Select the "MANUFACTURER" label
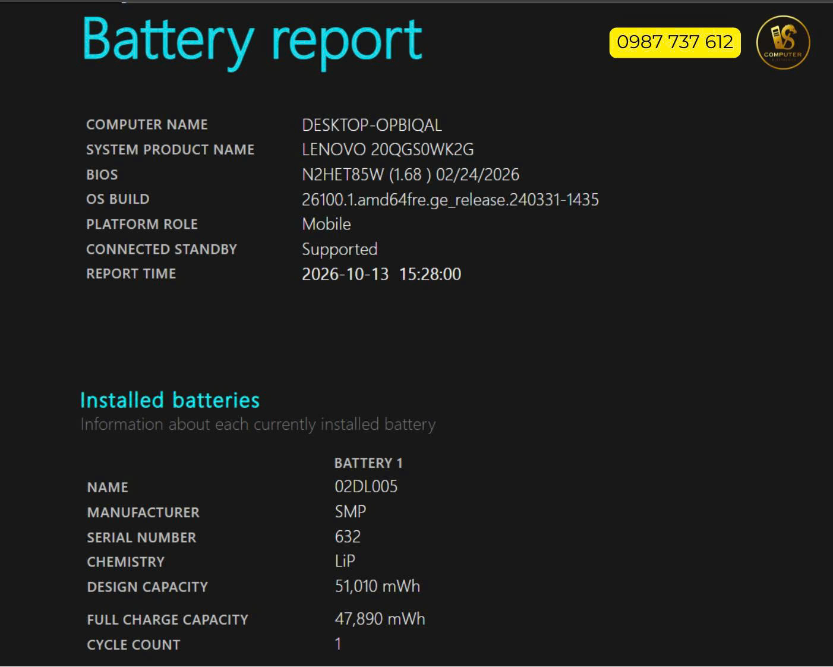The height and width of the screenshot is (667, 833). coord(143,512)
